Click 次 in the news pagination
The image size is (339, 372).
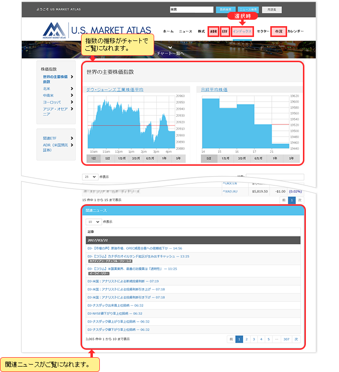tap(296, 339)
